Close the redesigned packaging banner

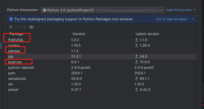pos(193,19)
